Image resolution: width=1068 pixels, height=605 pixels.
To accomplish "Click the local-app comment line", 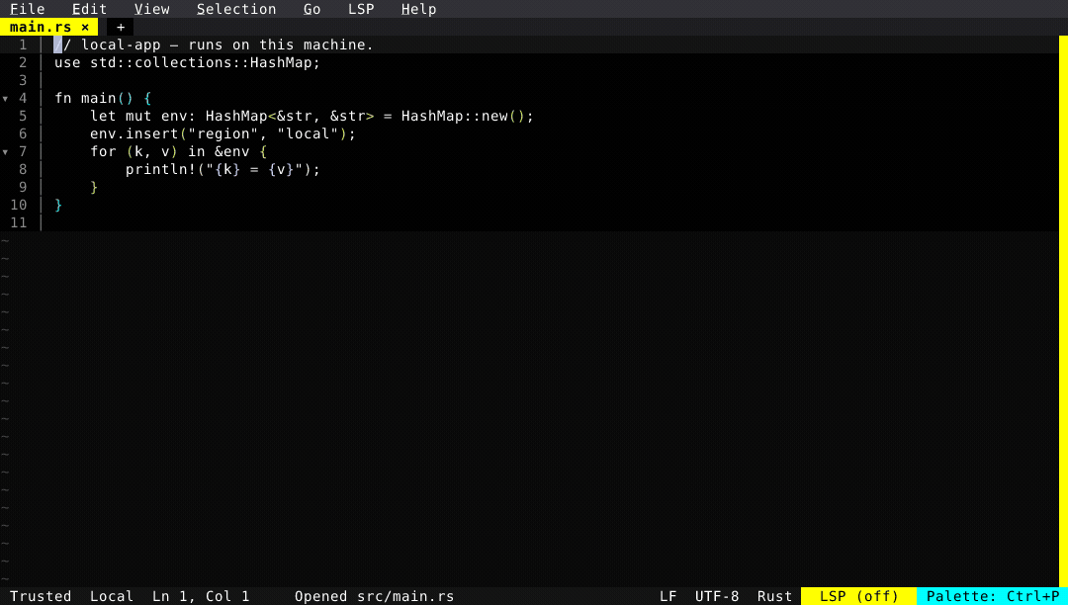I will (x=214, y=44).
